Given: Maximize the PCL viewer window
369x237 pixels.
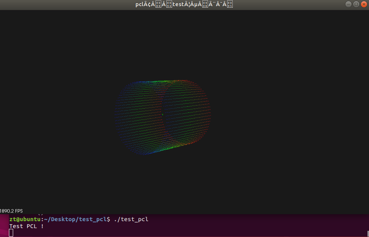Looking at the screenshot, I should click(x=356, y=4).
